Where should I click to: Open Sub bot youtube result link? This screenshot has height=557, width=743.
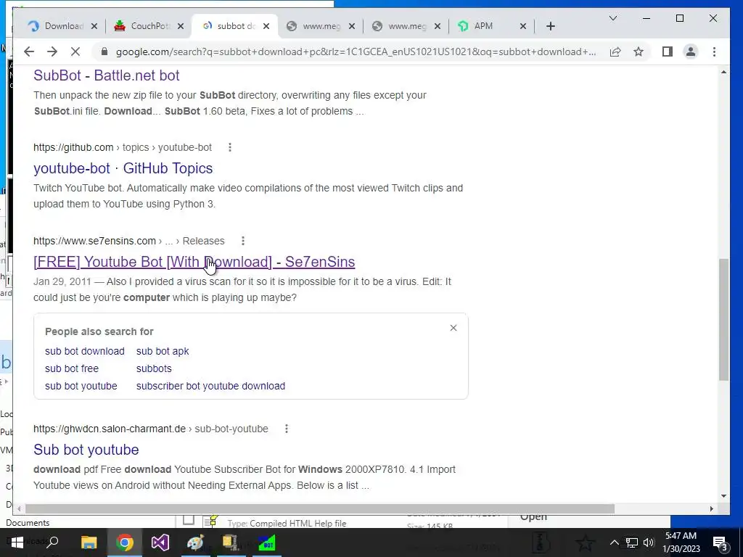click(x=86, y=450)
